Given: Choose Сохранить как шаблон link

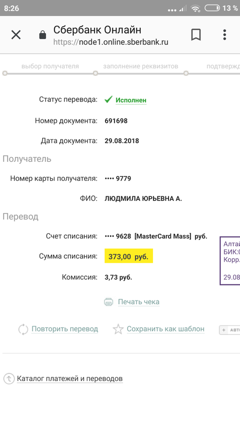Looking at the screenshot, I should 165,329.
